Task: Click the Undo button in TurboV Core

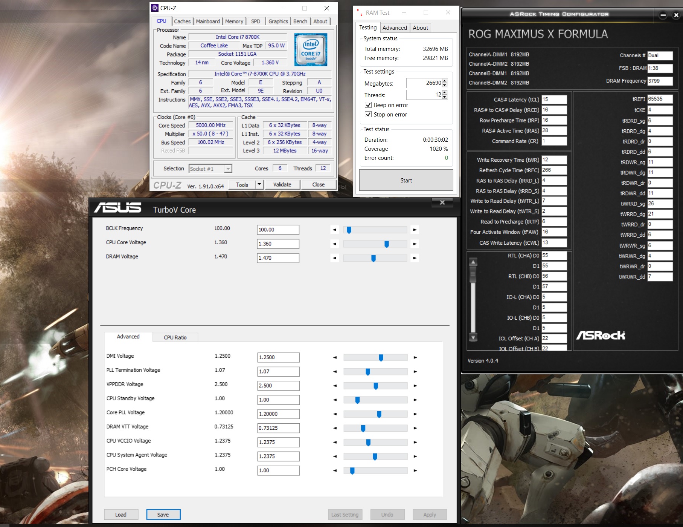Action: (387, 515)
